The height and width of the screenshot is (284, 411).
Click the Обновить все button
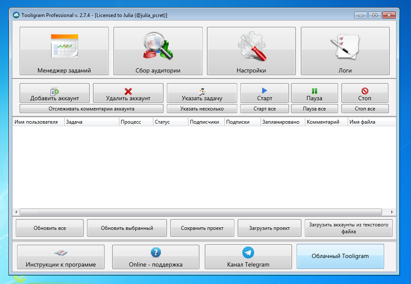click(x=50, y=228)
